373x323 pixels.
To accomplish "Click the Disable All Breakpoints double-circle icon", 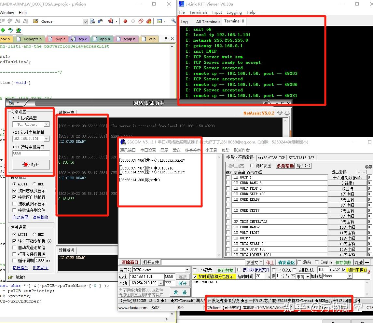I will (141, 21).
